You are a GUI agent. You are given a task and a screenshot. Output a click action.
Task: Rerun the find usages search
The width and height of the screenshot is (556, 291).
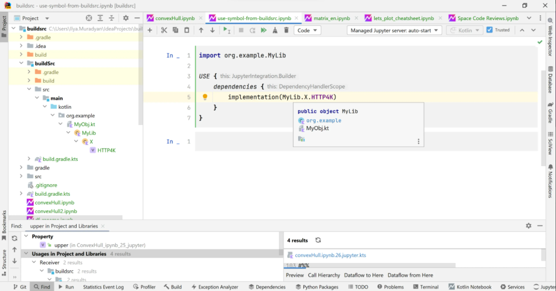[x=14, y=238]
